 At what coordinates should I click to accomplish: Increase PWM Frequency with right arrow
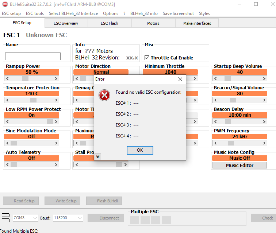point(264,143)
